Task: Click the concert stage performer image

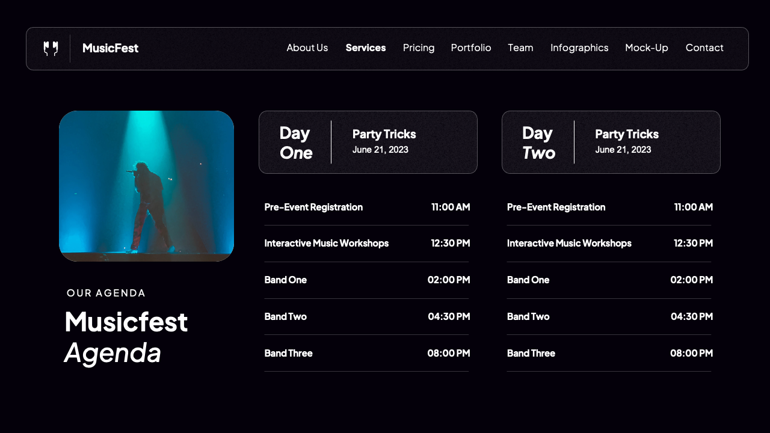Action: pyautogui.click(x=146, y=185)
